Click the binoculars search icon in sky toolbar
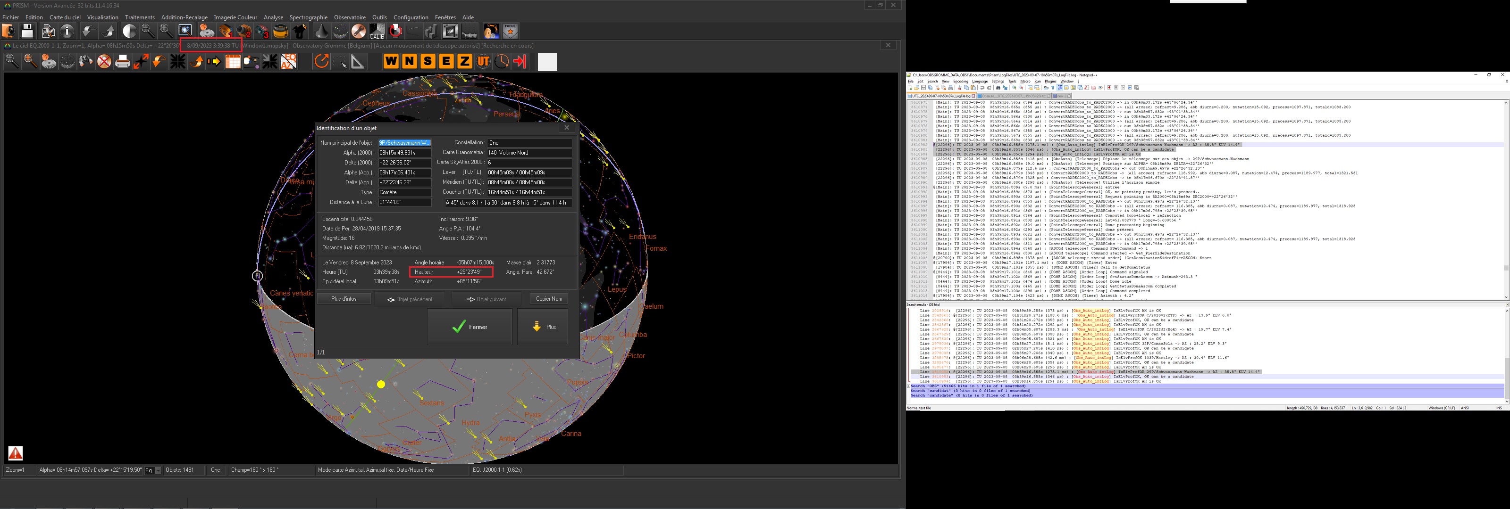The width and height of the screenshot is (1510, 509). click(x=85, y=61)
